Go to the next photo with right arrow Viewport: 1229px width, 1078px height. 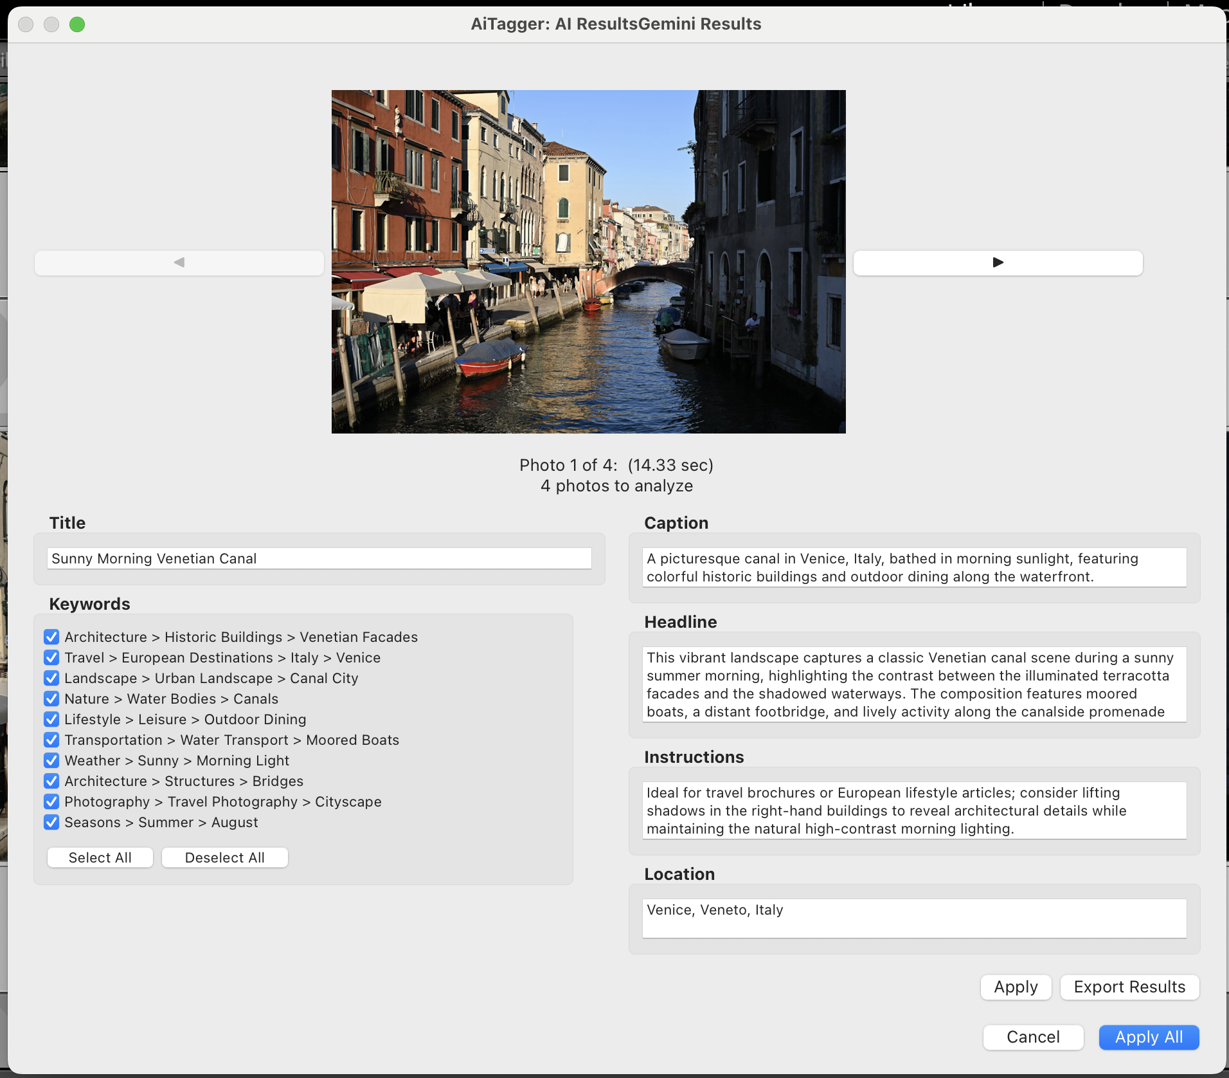tap(998, 262)
